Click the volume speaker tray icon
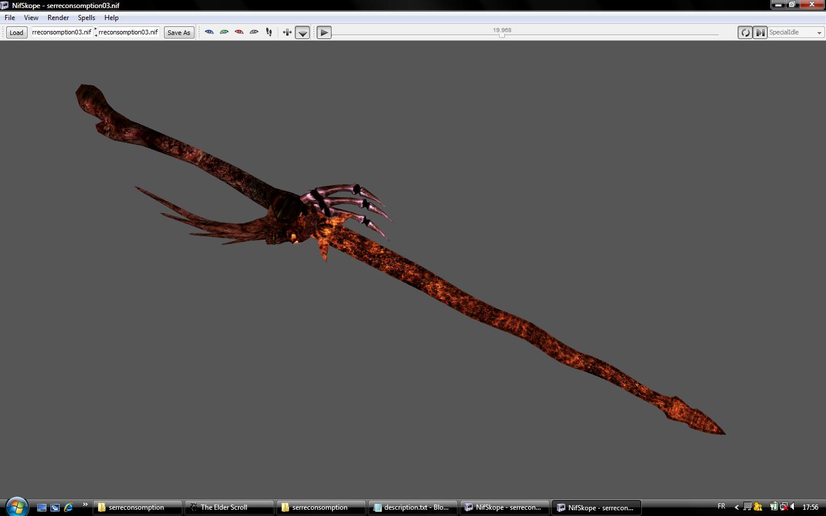The image size is (826, 516). coord(792,507)
